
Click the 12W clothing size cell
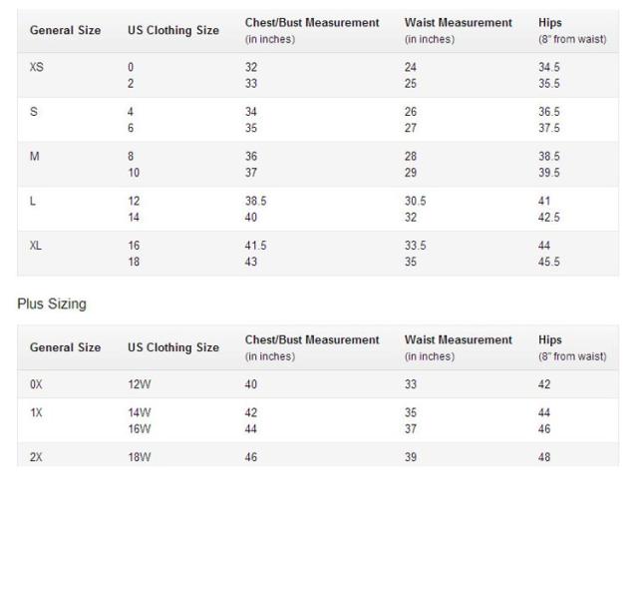139,383
